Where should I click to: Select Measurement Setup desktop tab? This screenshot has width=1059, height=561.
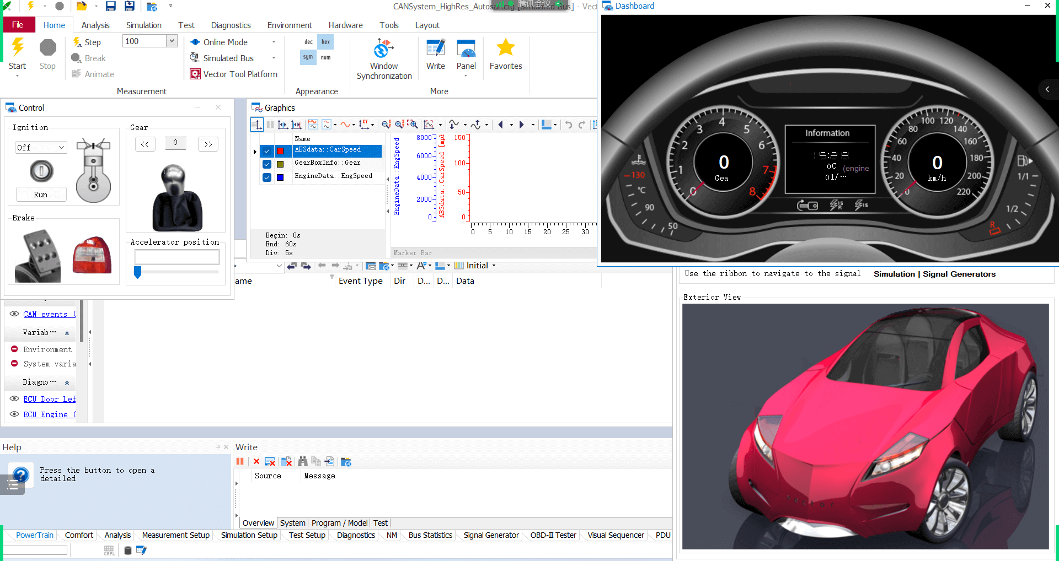[x=175, y=535]
